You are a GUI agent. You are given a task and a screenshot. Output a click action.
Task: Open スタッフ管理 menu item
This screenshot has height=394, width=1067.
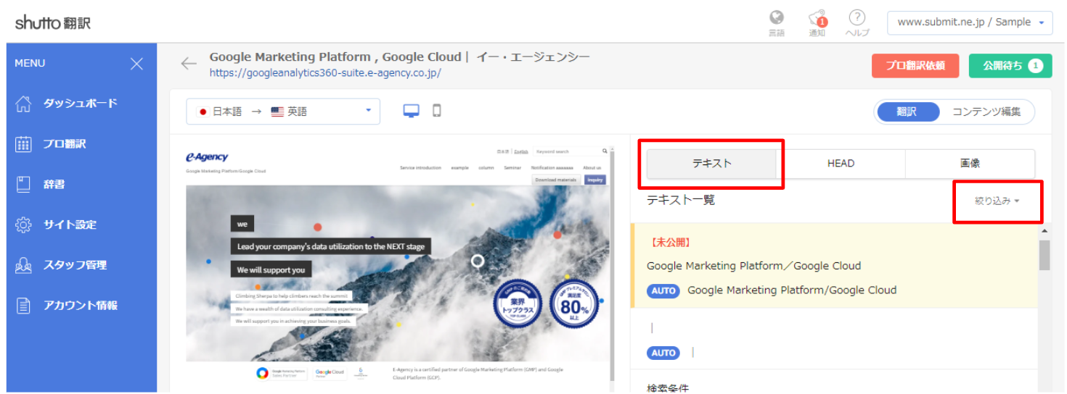(75, 265)
